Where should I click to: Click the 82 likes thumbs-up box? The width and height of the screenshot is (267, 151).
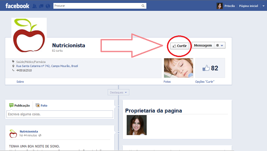210,68
